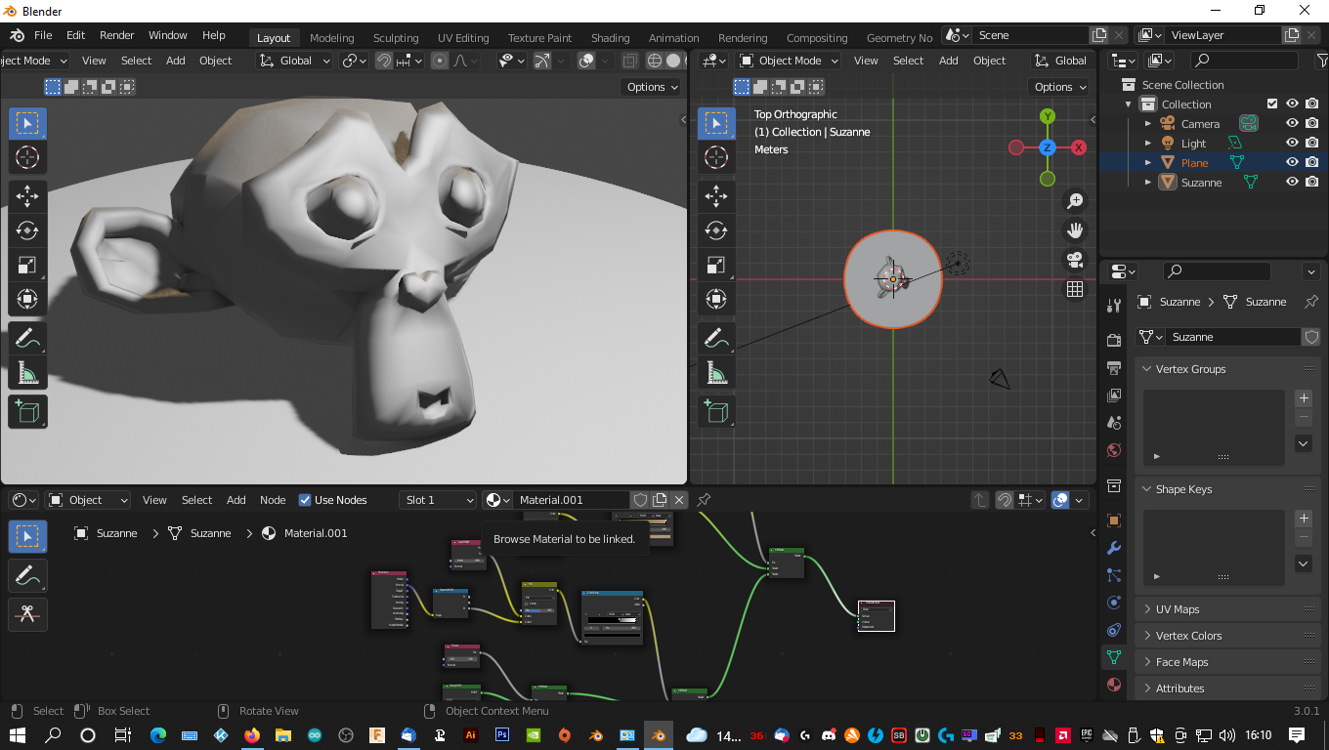Click the green Y axis gizmo circle

[x=1048, y=116]
